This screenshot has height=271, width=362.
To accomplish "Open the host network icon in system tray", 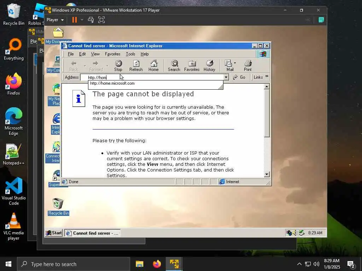I will (x=308, y=264).
